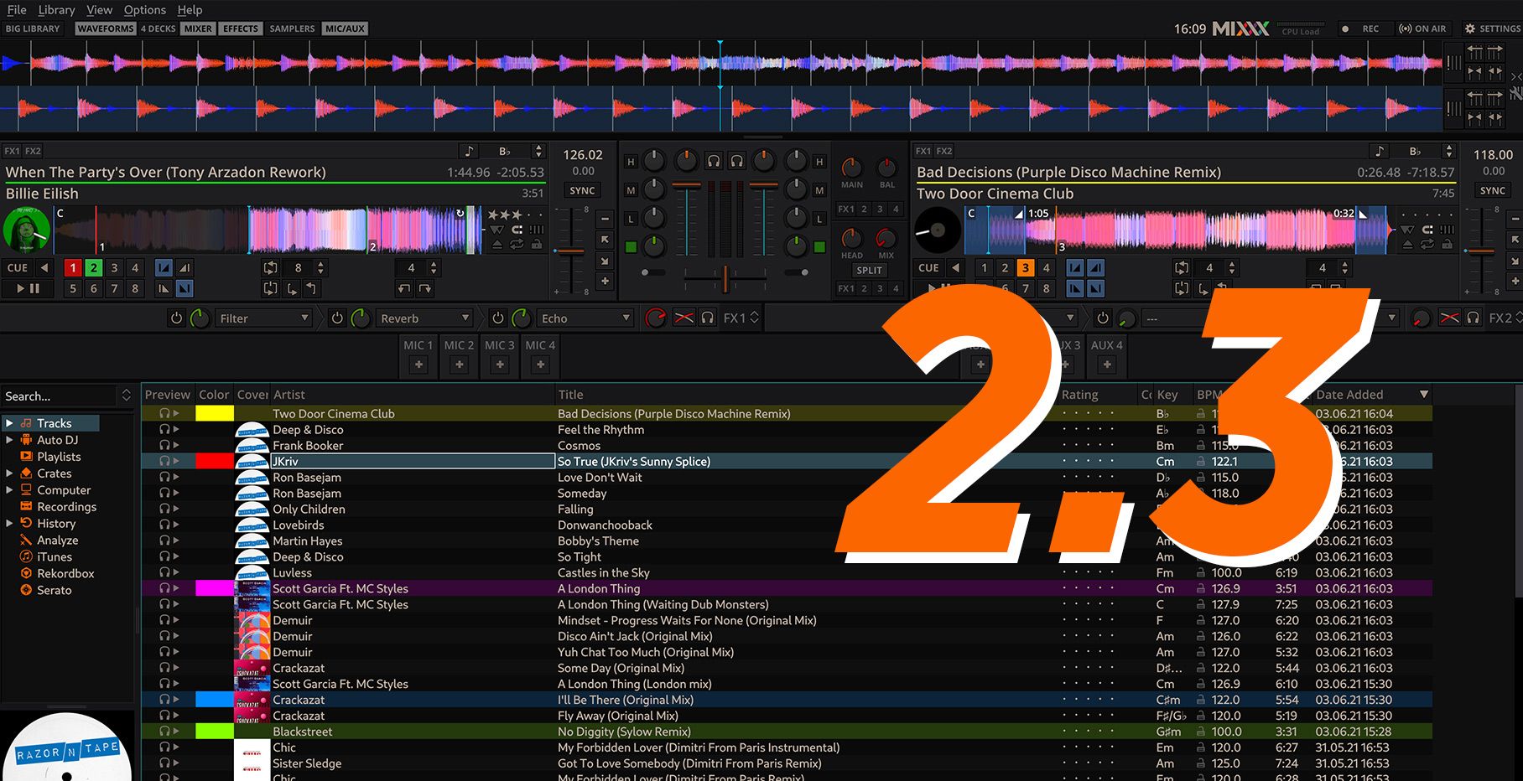Viewport: 1523px width, 781px height.
Task: Click Date Added column sort arrow
Action: tap(1423, 395)
